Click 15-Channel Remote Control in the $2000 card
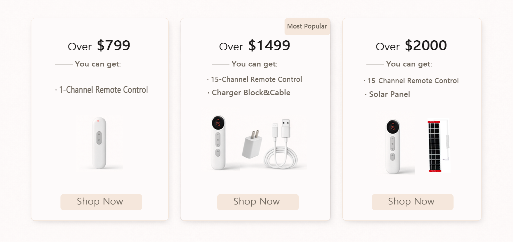Screen dimensions: 513x242 411,81
